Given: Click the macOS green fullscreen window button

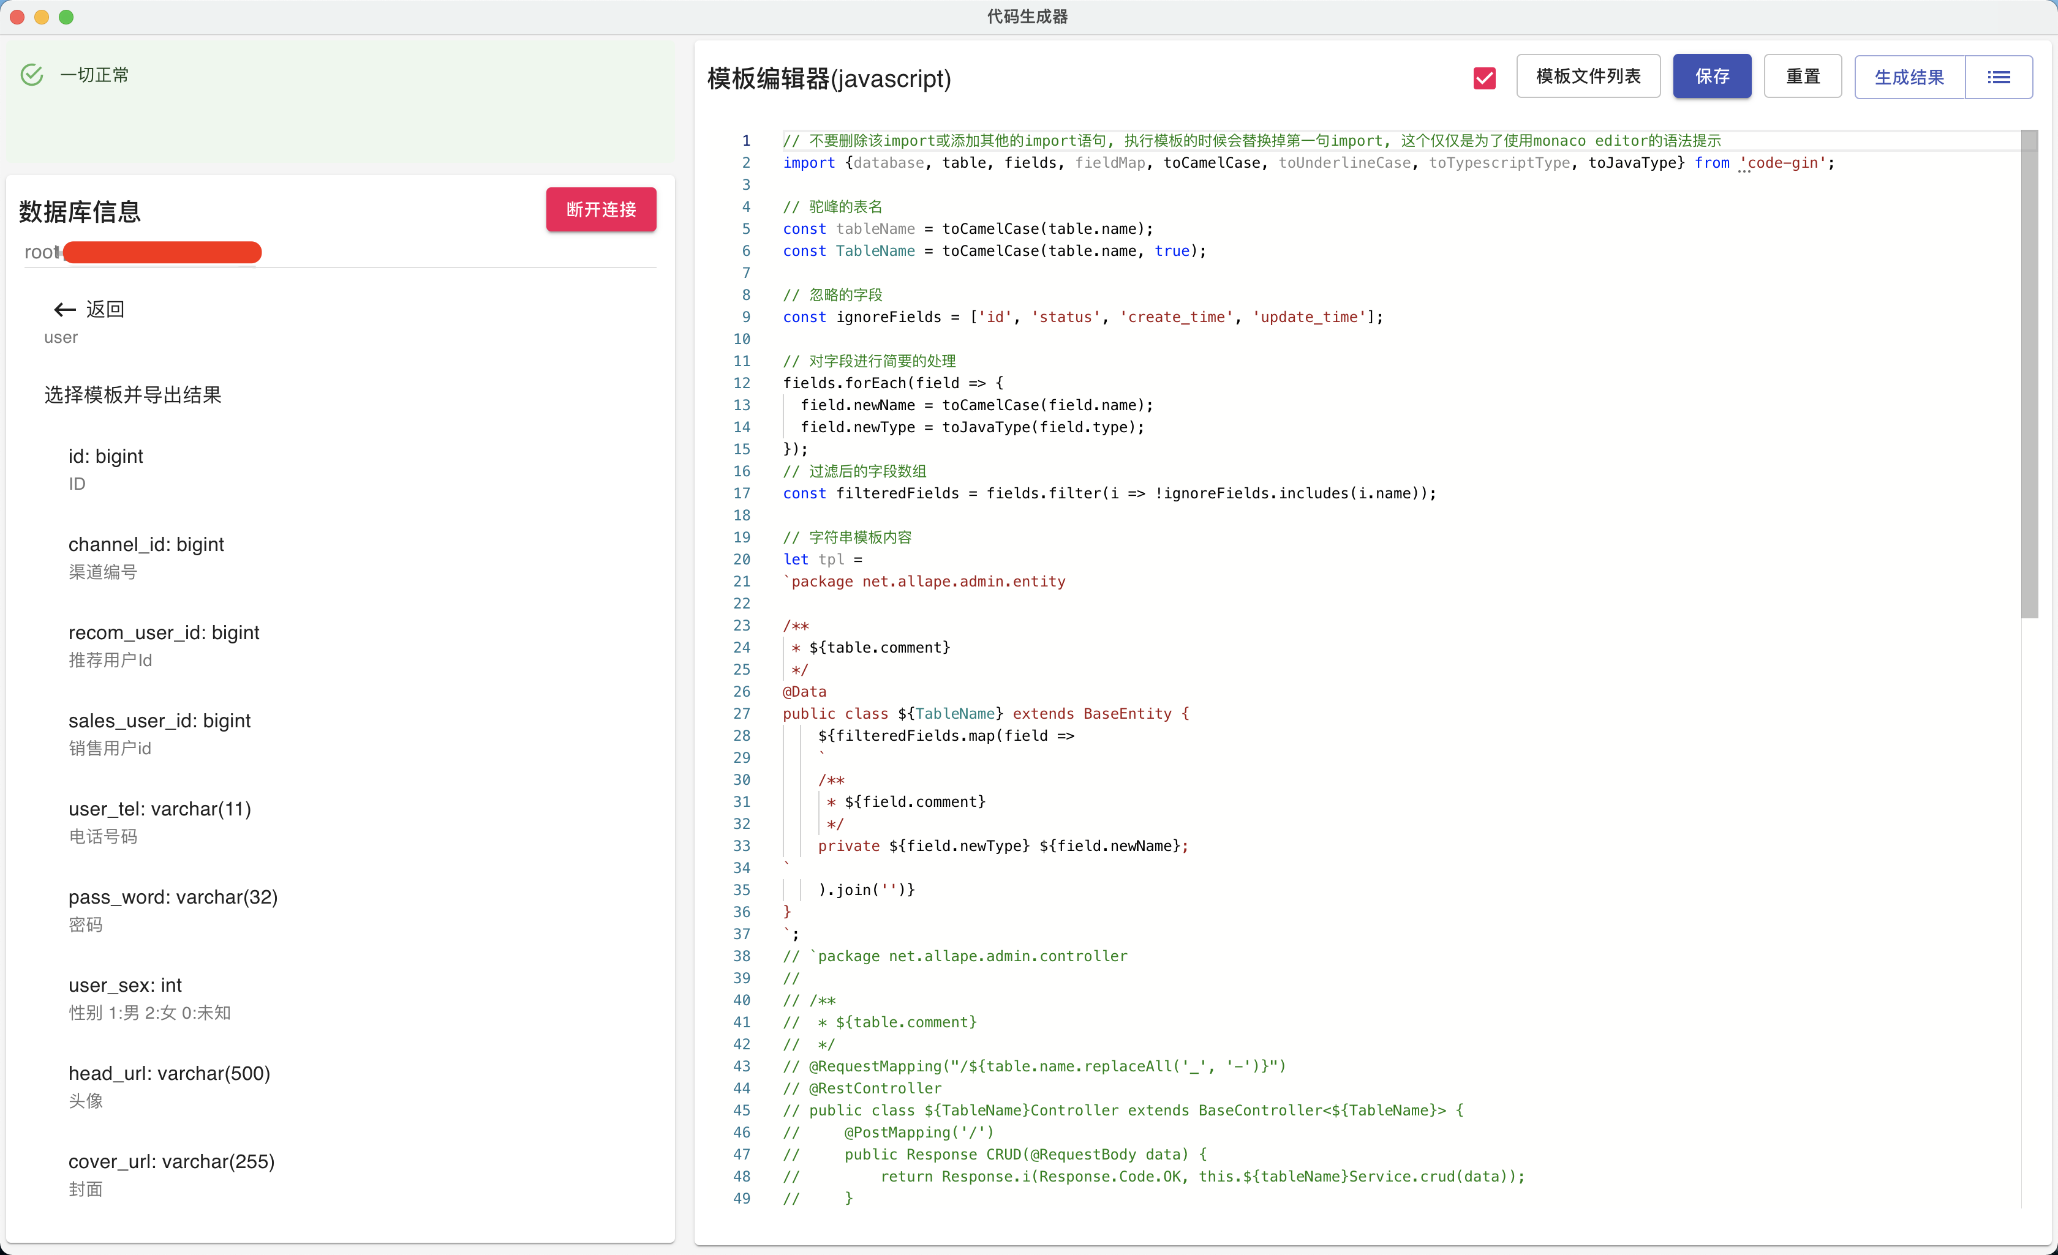Looking at the screenshot, I should click(x=66, y=17).
